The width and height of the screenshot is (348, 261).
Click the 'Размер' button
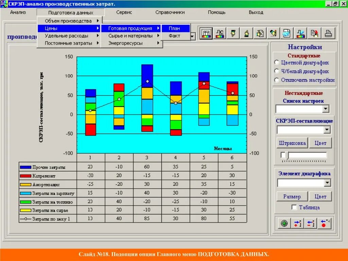click(x=292, y=197)
